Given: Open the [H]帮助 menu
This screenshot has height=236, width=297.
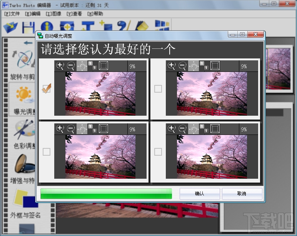Looking at the screenshot, I should click(x=95, y=14).
